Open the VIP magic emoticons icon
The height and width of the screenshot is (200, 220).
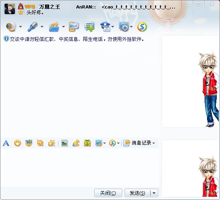pyautogui.click(x=29, y=143)
